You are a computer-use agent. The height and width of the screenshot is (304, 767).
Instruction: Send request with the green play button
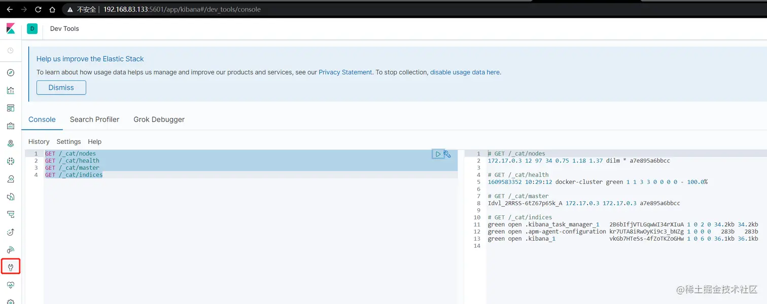point(438,154)
